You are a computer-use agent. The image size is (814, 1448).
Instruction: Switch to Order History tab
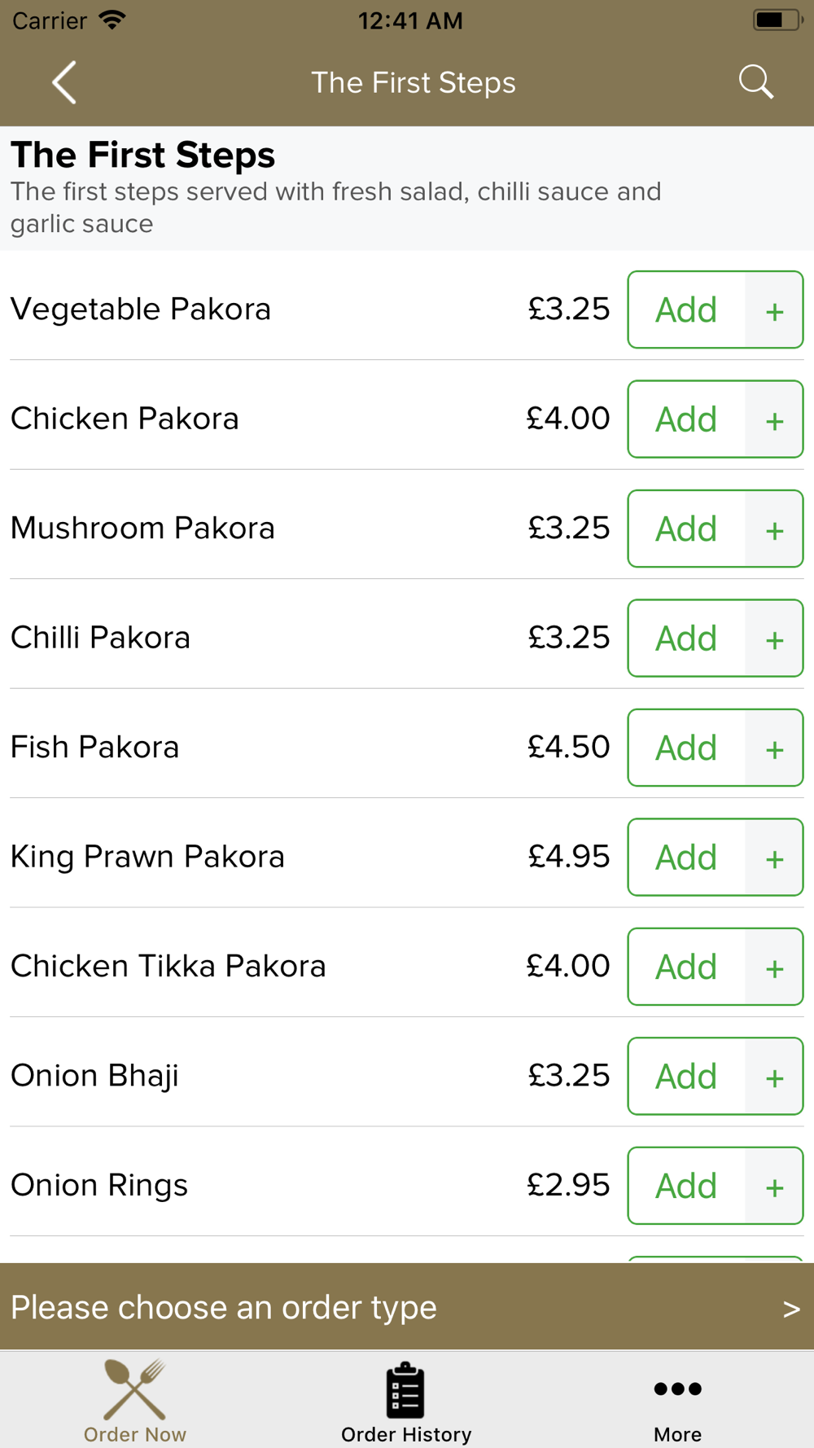[x=406, y=1401]
